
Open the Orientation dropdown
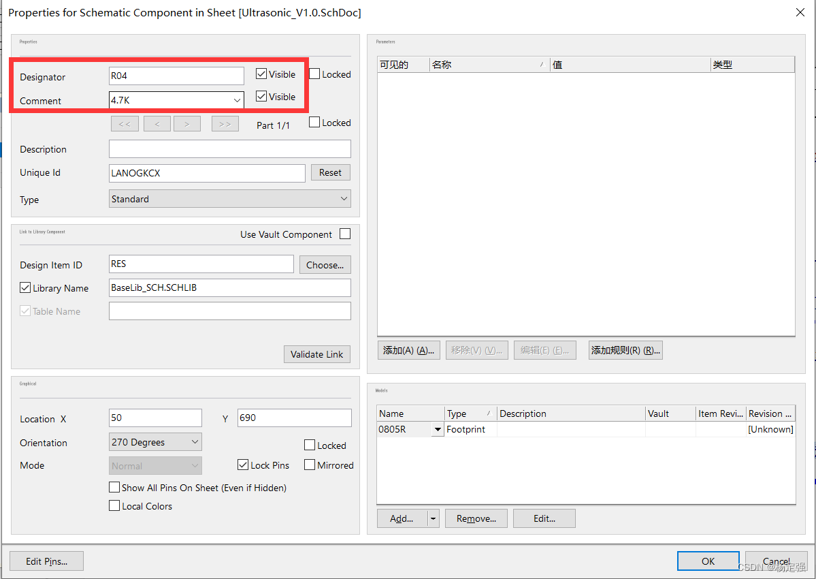[195, 442]
